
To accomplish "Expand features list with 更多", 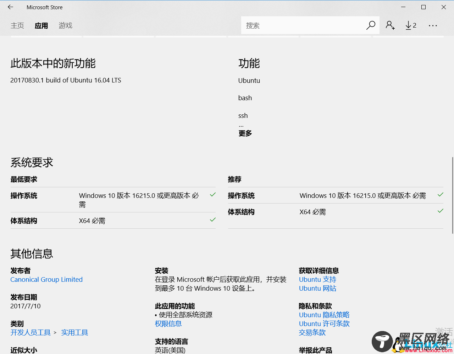I will coord(245,133).
